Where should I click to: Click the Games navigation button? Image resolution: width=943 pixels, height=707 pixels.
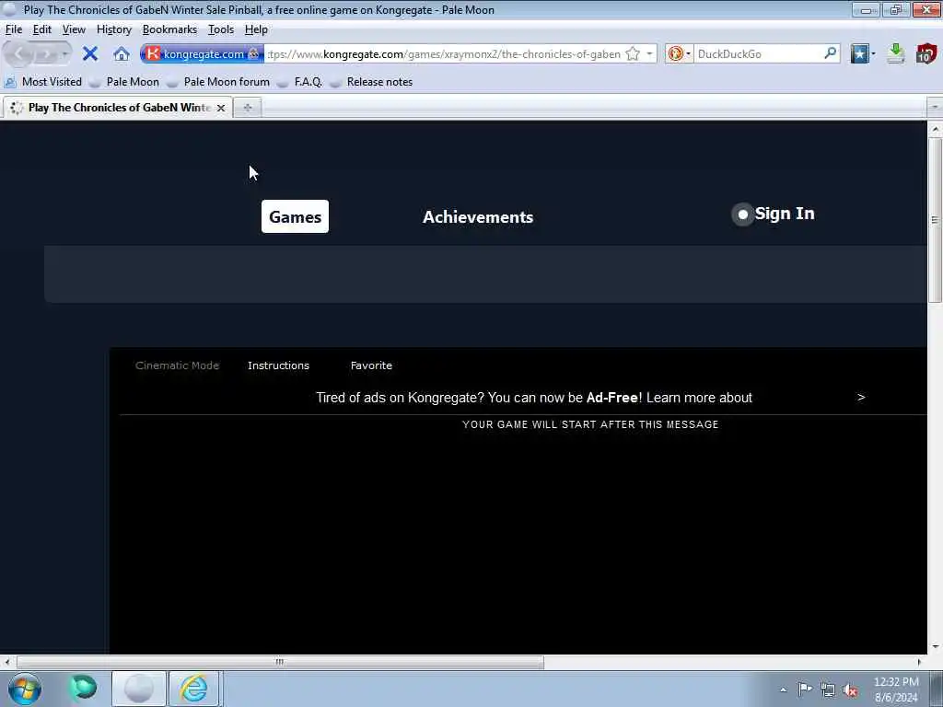[295, 216]
